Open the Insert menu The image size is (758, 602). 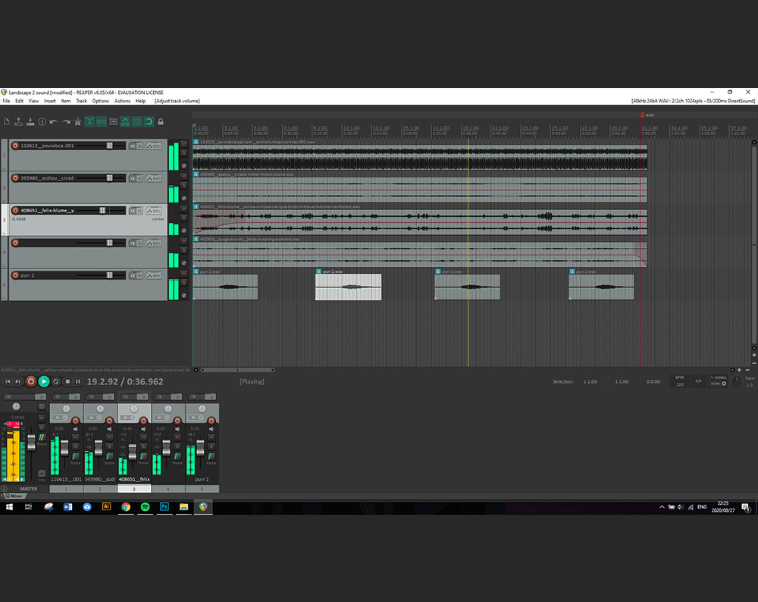(50, 101)
